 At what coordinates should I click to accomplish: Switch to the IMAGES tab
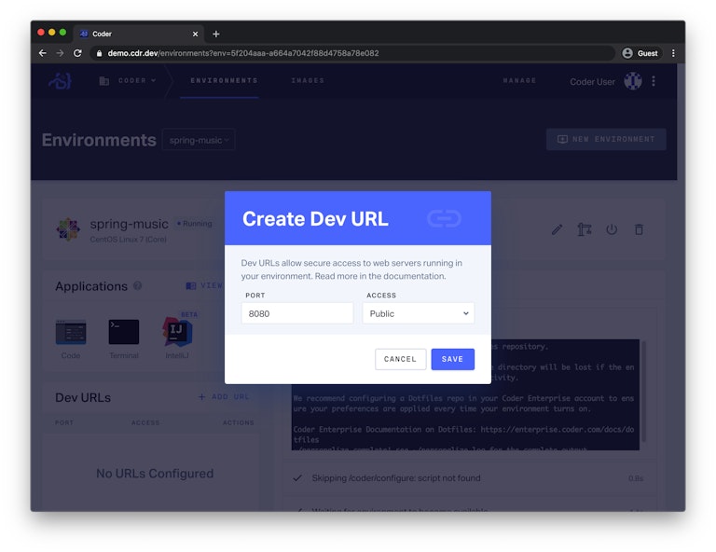tap(308, 80)
